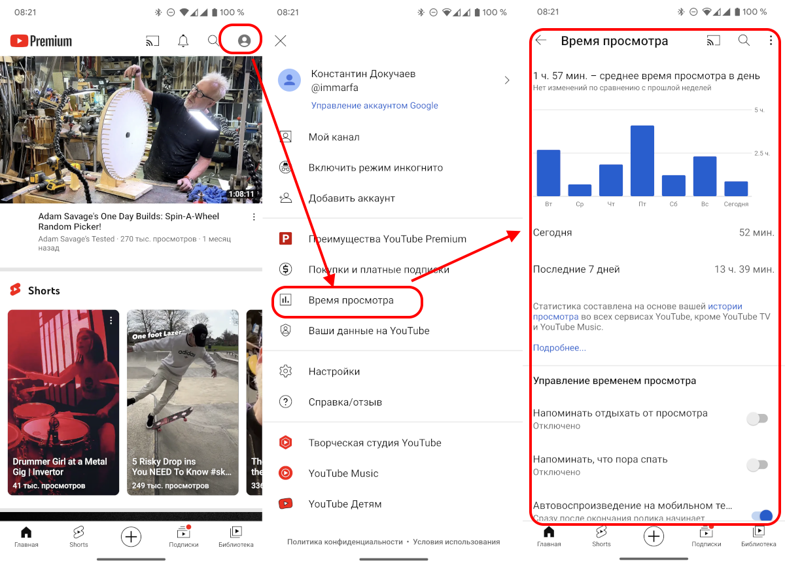The image size is (785, 567).
Task: Tap the Вт bar in watch chart
Action: coord(549,173)
